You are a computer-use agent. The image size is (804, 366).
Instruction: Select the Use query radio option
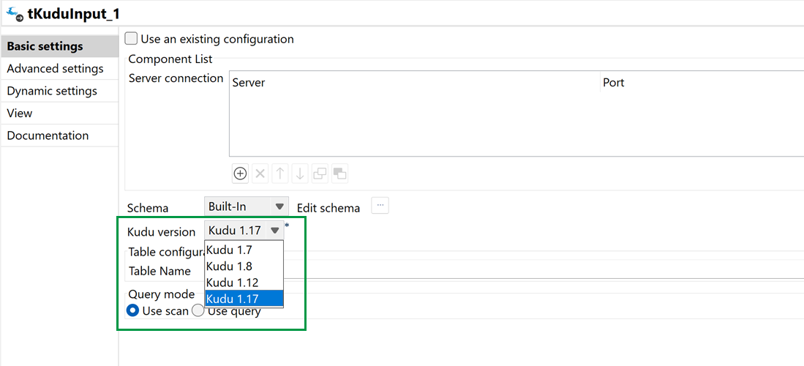[x=198, y=310]
